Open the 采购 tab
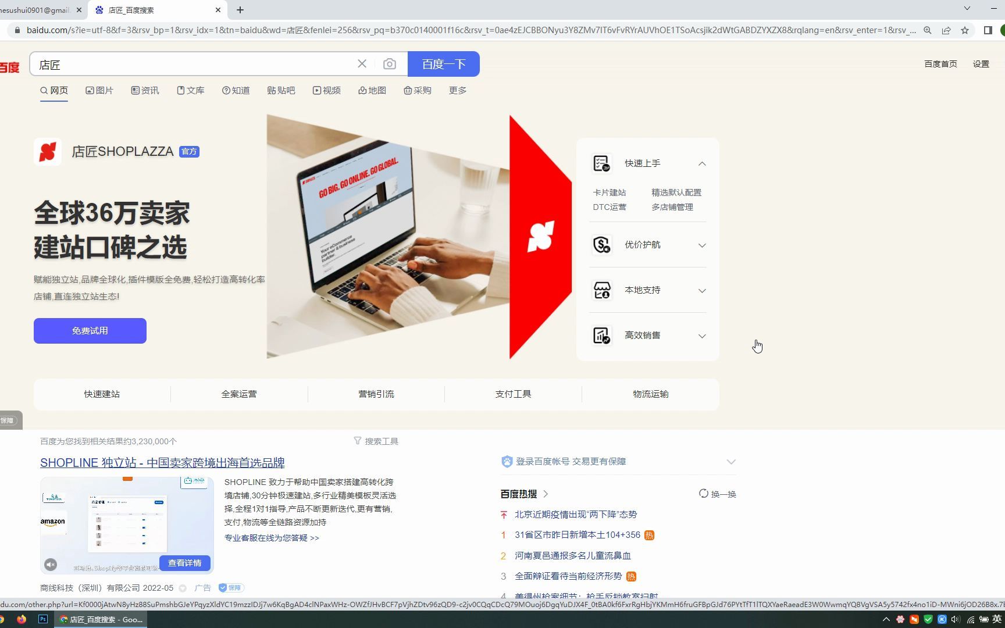Screen dimensions: 1005x628 pyautogui.click(x=418, y=91)
